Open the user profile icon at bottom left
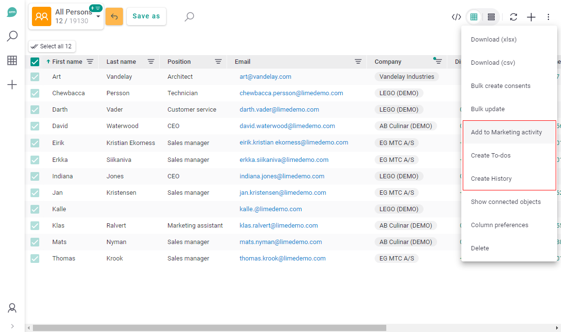This screenshot has height=332, width=561. pos(12,308)
